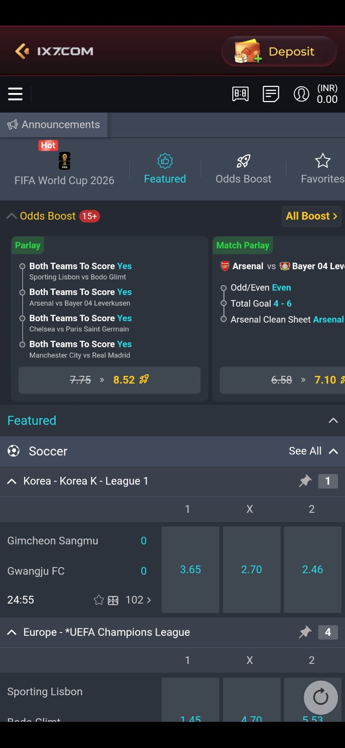Viewport: 345px width, 748px height.
Task: Click the match statistics icon for Gimcheon Sangmu
Action: [x=113, y=600]
